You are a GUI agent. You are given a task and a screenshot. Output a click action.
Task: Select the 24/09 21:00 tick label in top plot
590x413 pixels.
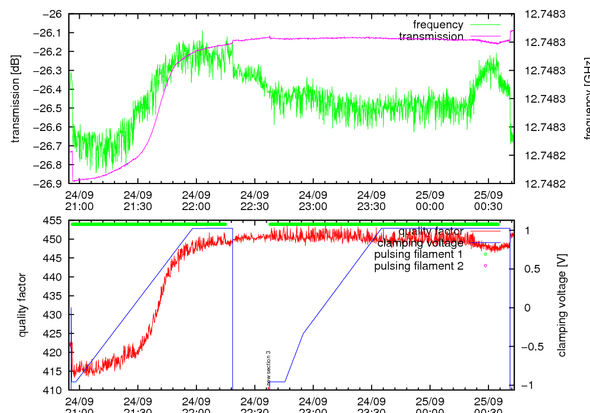pyautogui.click(x=79, y=201)
